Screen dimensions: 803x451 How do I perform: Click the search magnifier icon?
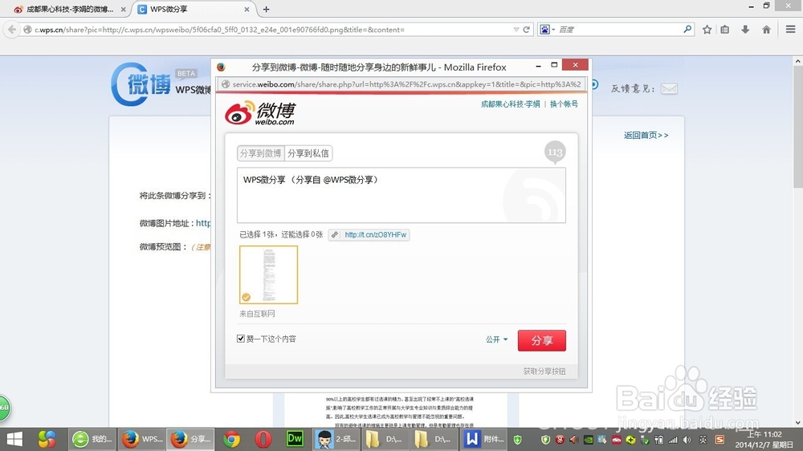pos(687,29)
